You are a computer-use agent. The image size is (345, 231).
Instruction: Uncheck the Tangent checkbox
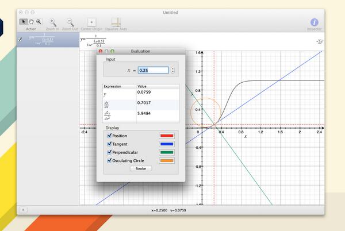pos(109,144)
